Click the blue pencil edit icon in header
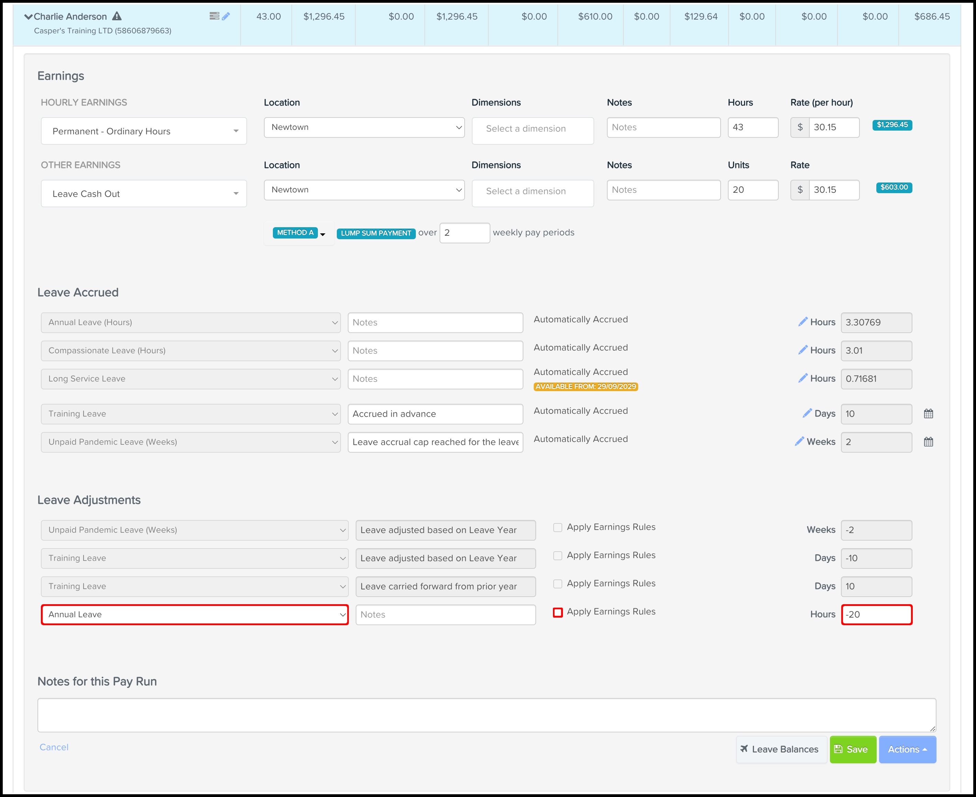Screen dimensions: 976x797 226,16
